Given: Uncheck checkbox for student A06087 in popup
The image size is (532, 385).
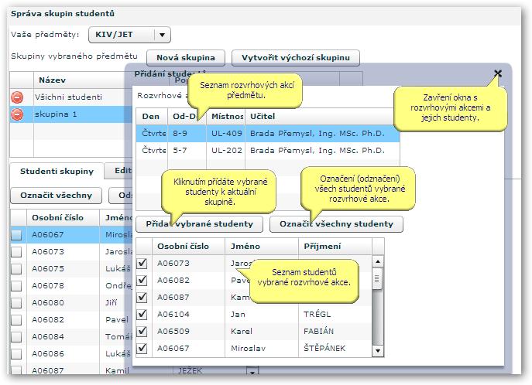Looking at the screenshot, I should 142,297.
